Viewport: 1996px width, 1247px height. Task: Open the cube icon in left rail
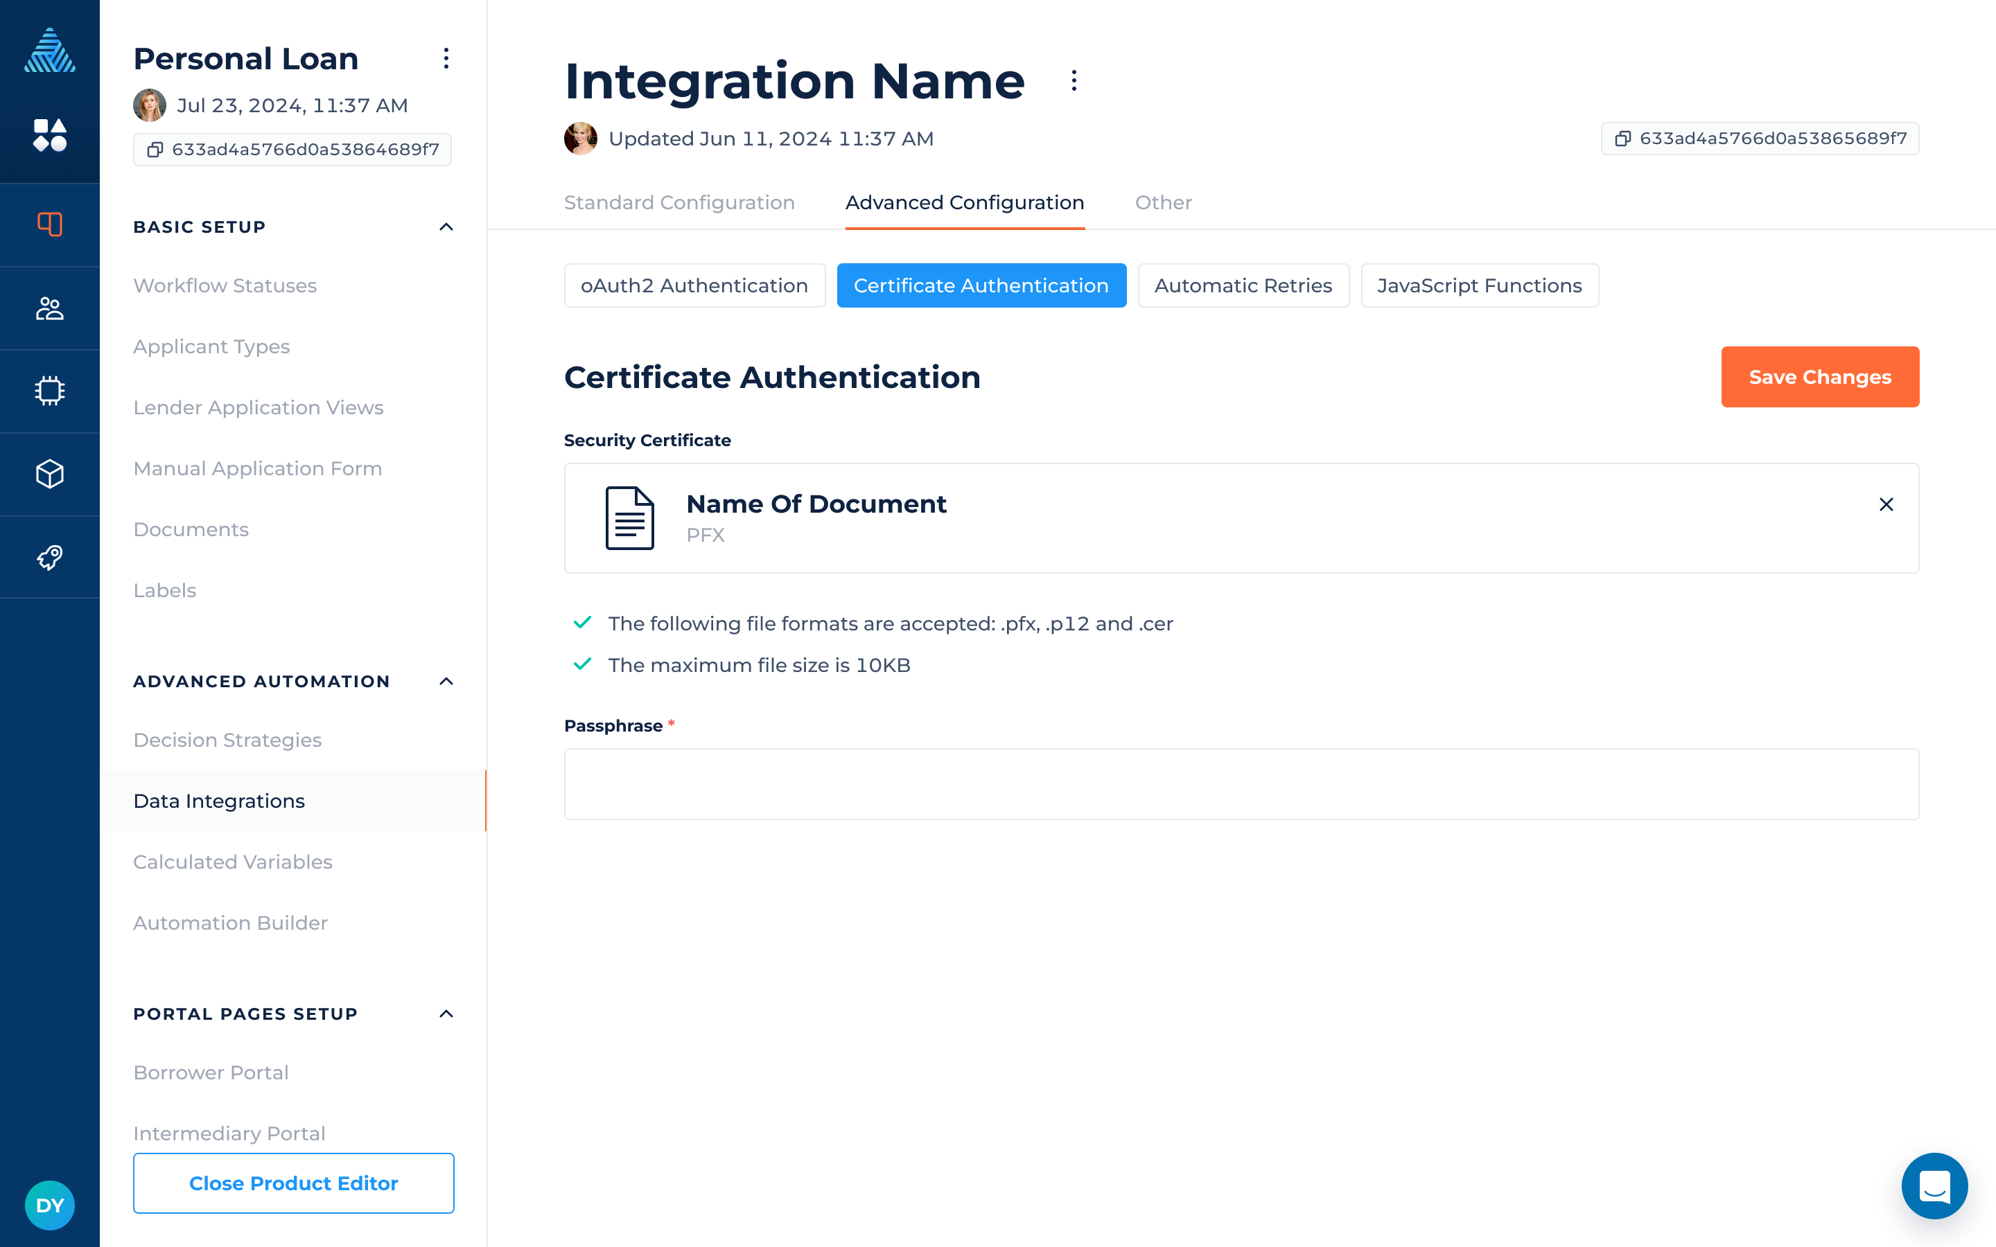point(49,475)
